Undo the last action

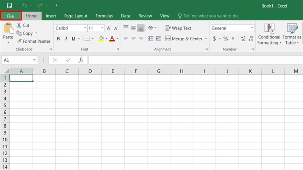click(25, 5)
